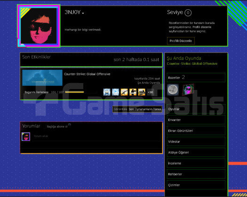Click Son Oynananların Tümü view link

tap(145, 109)
